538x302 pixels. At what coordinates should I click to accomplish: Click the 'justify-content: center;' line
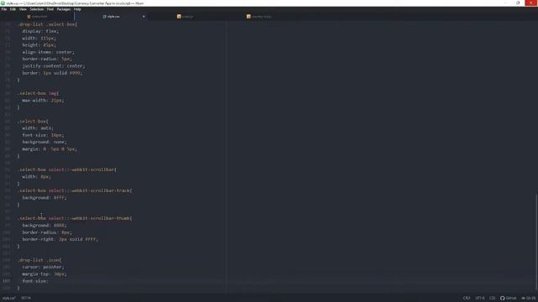click(54, 65)
